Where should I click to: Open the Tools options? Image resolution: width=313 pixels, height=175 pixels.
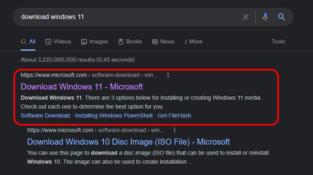(278, 42)
